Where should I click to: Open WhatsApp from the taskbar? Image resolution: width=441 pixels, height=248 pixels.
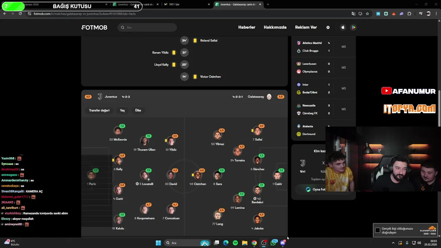(273, 243)
